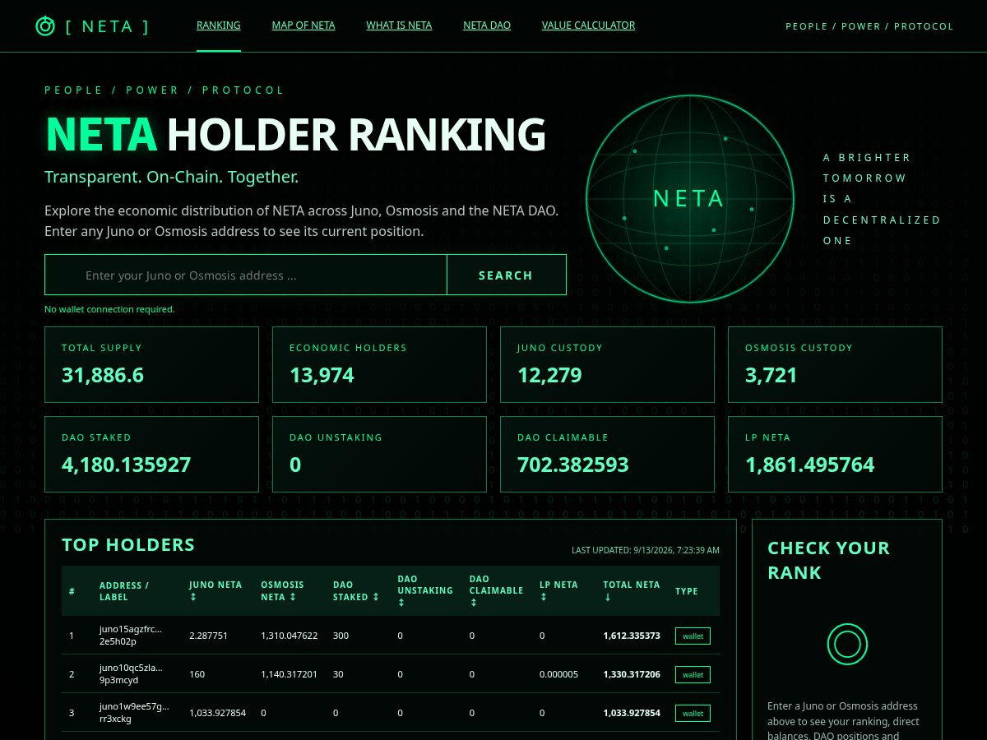Image resolution: width=987 pixels, height=740 pixels.
Task: Click the Search button
Action: pyautogui.click(x=506, y=275)
